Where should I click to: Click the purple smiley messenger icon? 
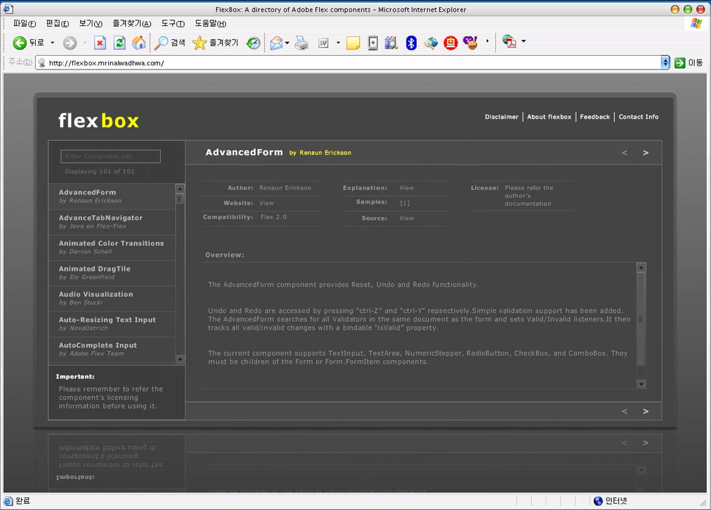tap(470, 43)
